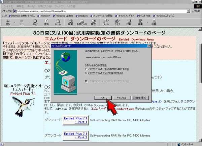202x146 pixels.
Task: Go to Home (ホーム) toolbar icon
Action: (x=58, y=22)
